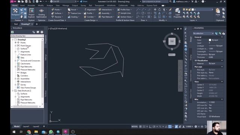Open File Explorer from the taskbar
240x135 pixels.
(36, 132)
